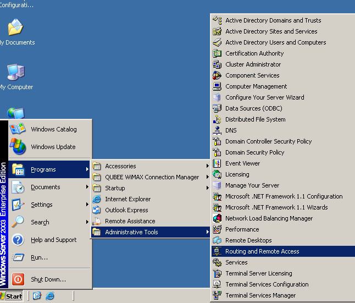Click the "Routing and Remote Access" text
The width and height of the screenshot is (355, 303).
tap(262, 251)
